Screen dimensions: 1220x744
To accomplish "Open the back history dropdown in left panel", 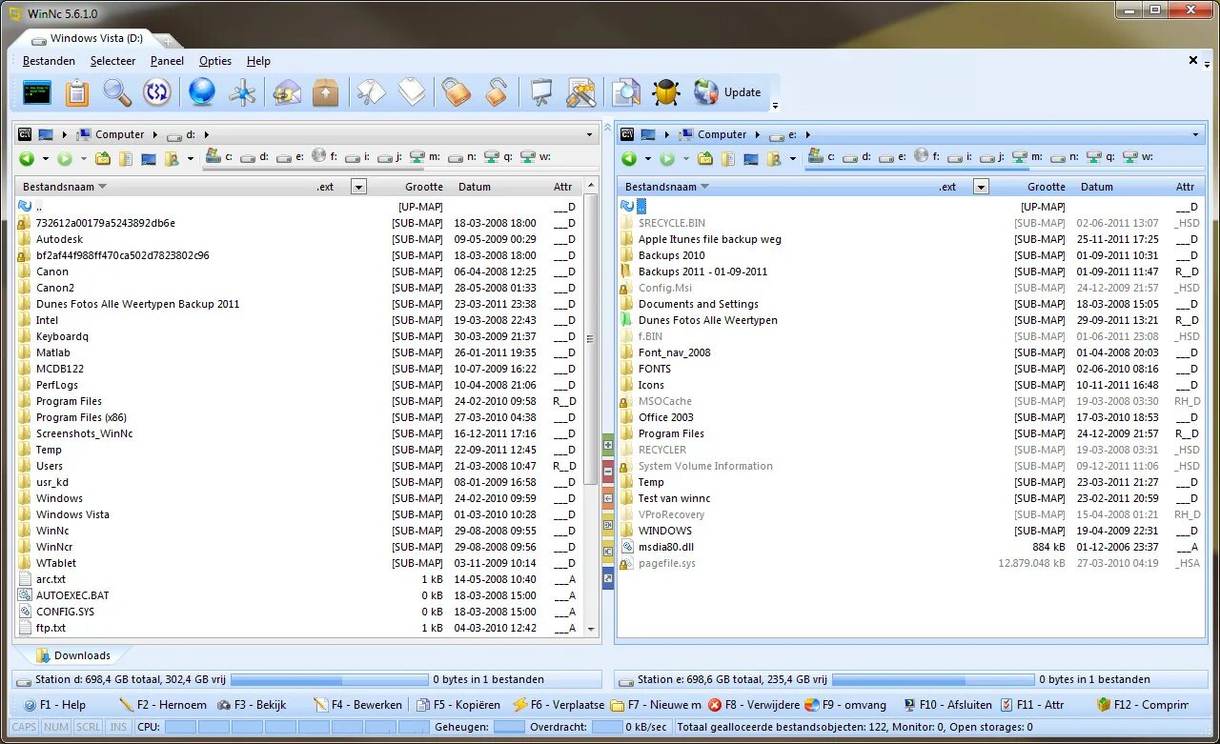I will tap(45, 159).
